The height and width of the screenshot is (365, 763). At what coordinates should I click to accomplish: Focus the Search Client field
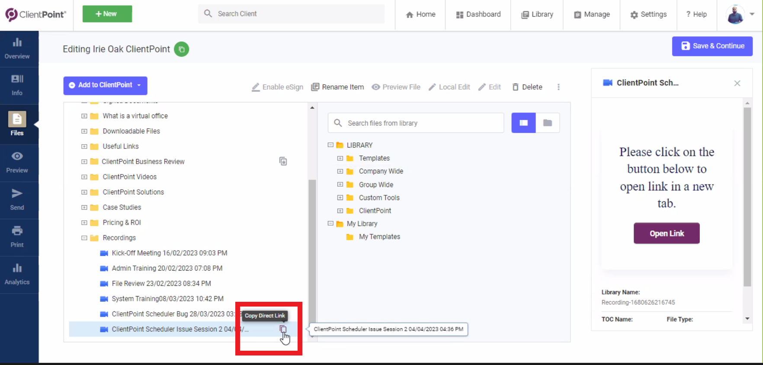(x=292, y=14)
